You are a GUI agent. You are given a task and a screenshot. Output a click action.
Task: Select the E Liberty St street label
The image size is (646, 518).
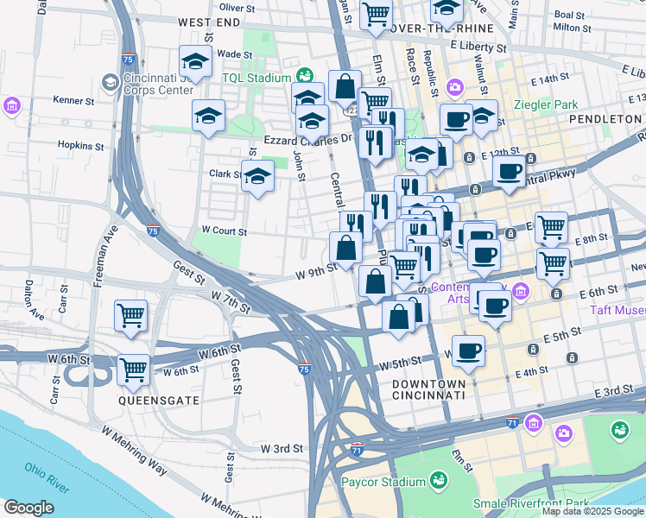478,47
